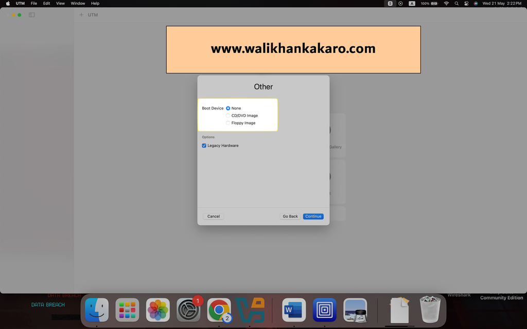Open the Help menu
The image size is (527, 329).
click(x=95, y=4)
